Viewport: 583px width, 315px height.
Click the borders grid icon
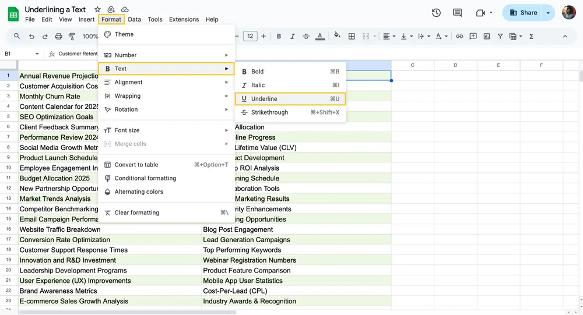[x=352, y=36]
